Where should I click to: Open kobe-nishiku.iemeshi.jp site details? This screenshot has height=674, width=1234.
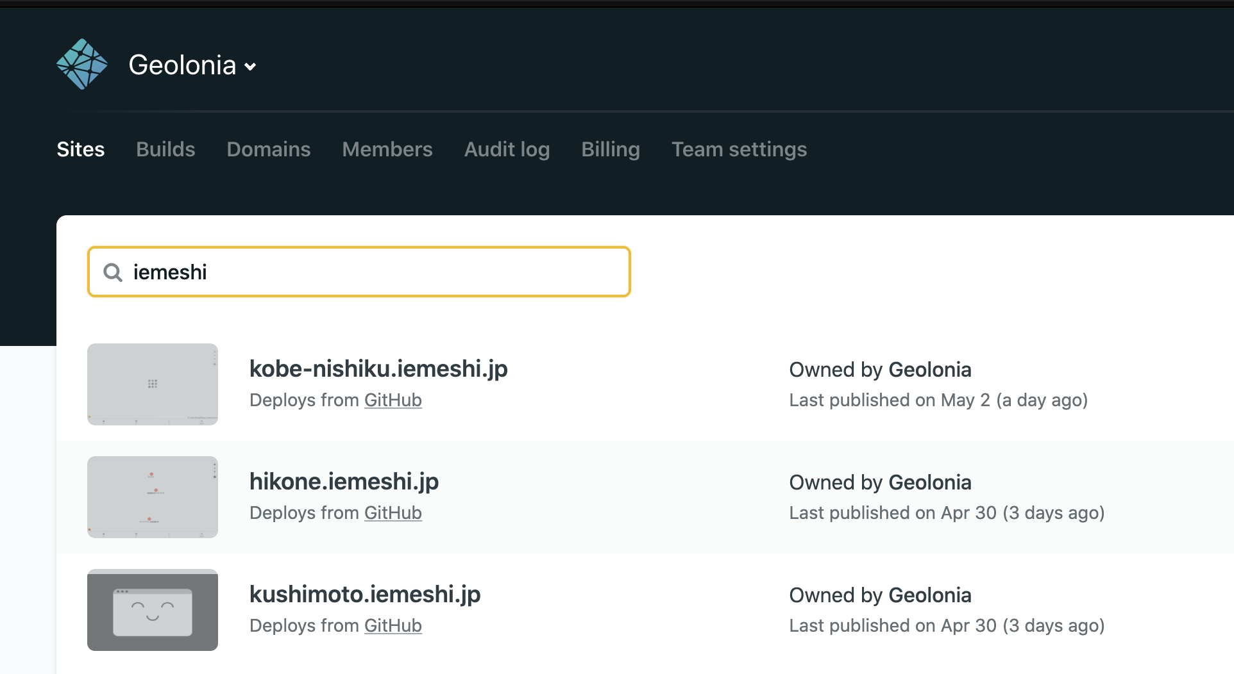pyautogui.click(x=378, y=369)
